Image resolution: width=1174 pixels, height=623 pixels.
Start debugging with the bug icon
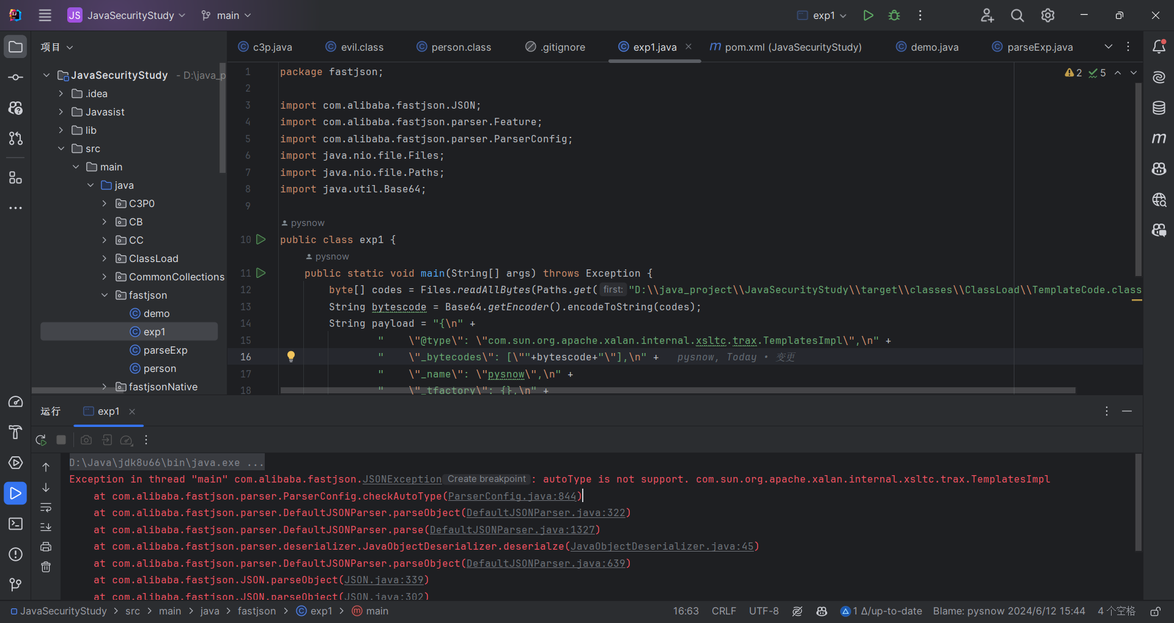pyautogui.click(x=894, y=15)
